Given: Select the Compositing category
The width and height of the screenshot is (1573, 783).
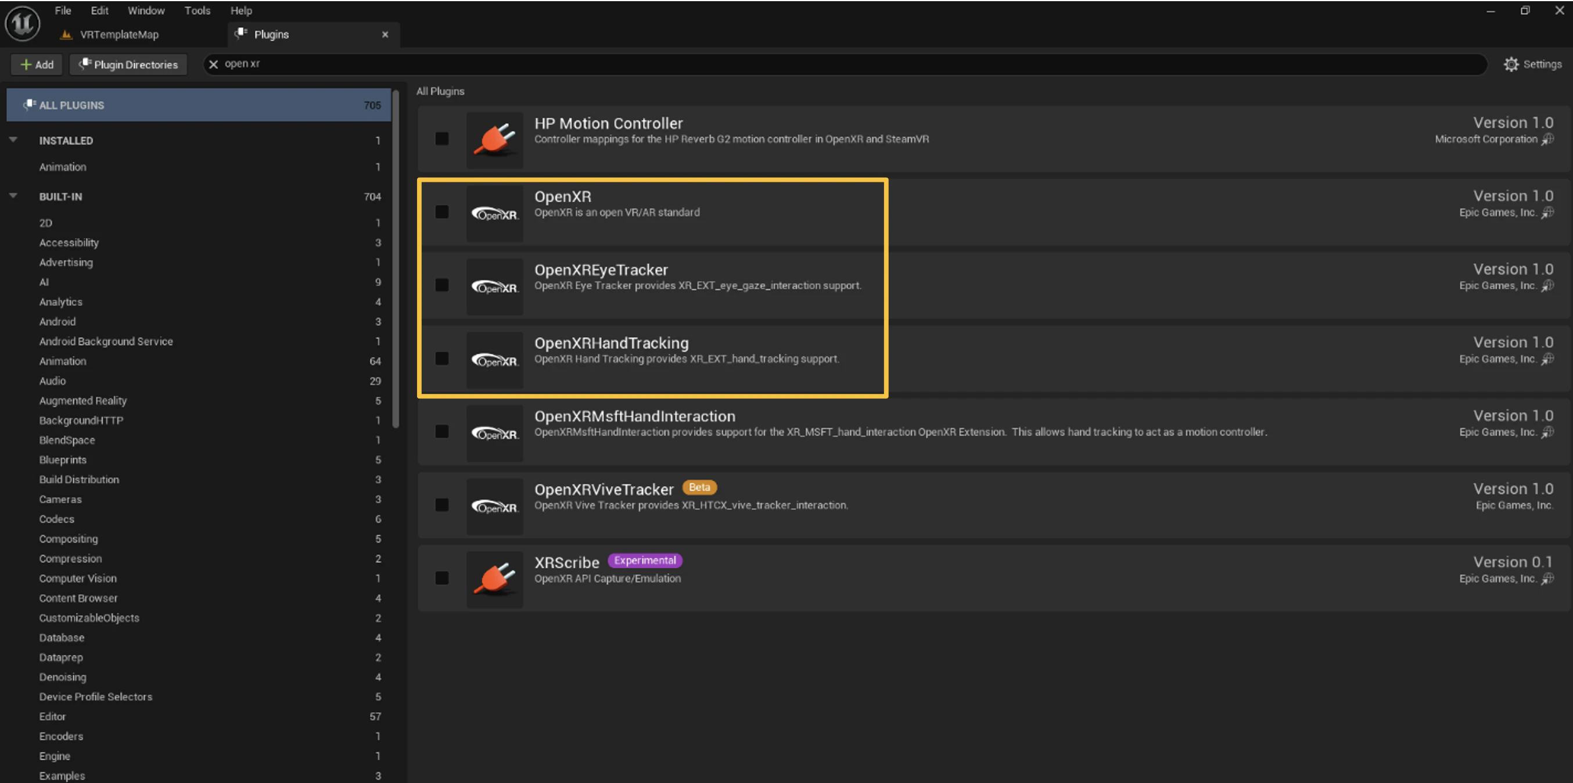Looking at the screenshot, I should coord(69,539).
